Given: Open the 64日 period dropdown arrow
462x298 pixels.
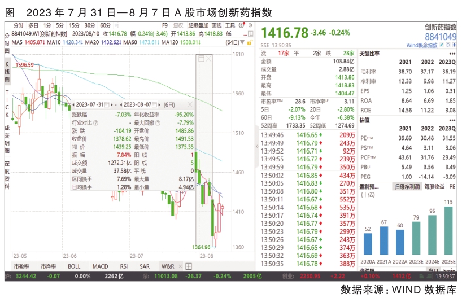Looking at the screenshot, I should click(x=242, y=42).
